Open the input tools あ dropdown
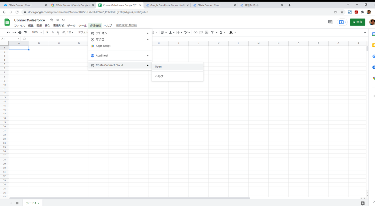375x206 pixels. tap(232, 32)
